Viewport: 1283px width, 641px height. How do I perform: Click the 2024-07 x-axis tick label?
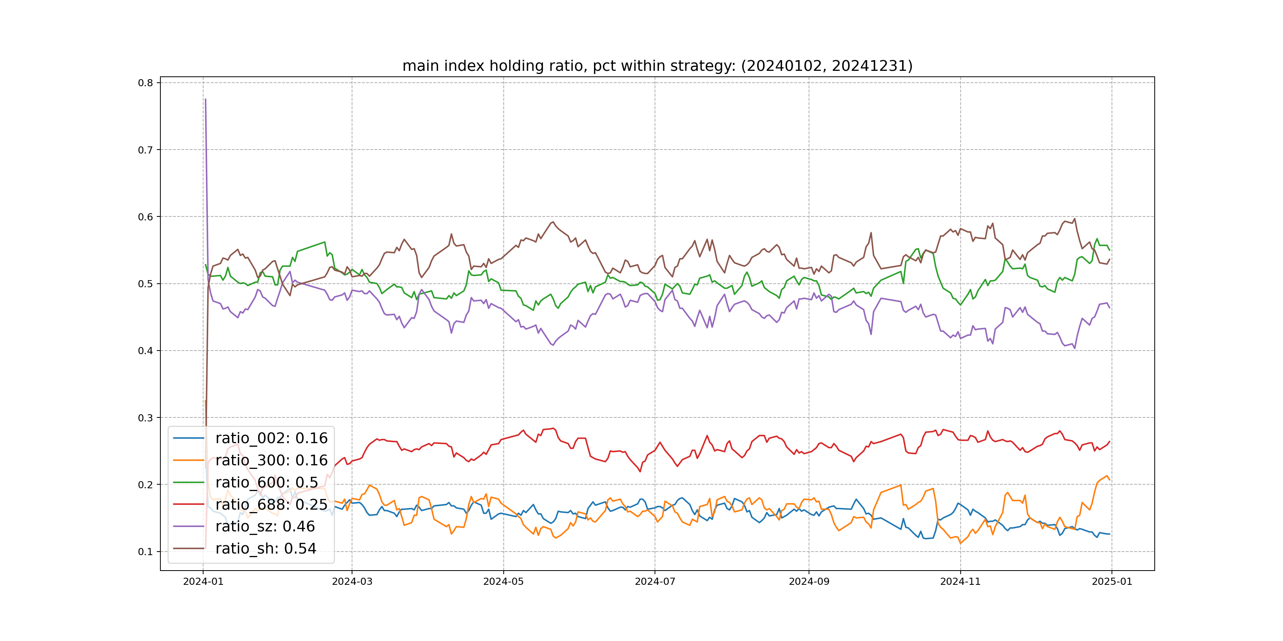click(655, 582)
